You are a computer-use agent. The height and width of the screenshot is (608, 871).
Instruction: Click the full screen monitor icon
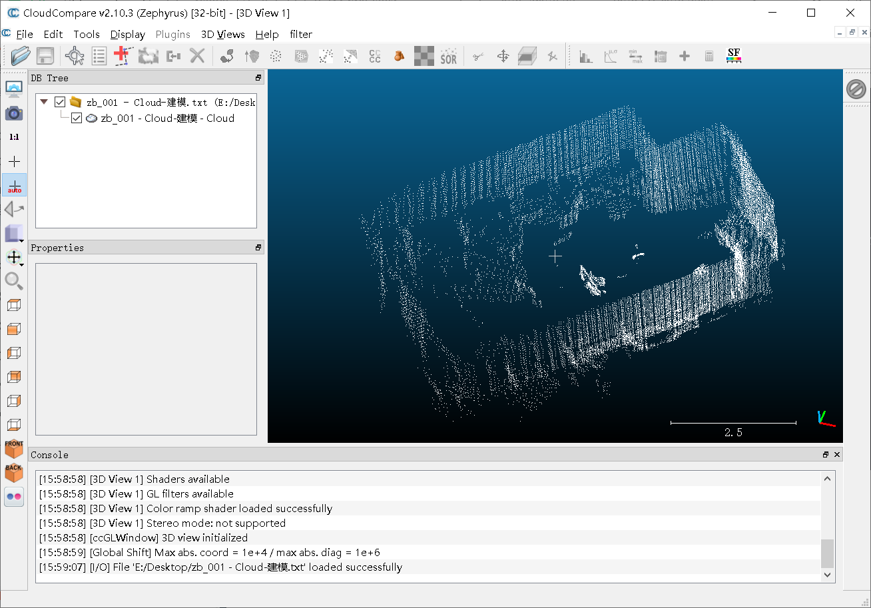[x=14, y=89]
